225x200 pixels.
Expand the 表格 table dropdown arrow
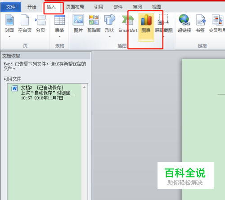tap(59, 36)
